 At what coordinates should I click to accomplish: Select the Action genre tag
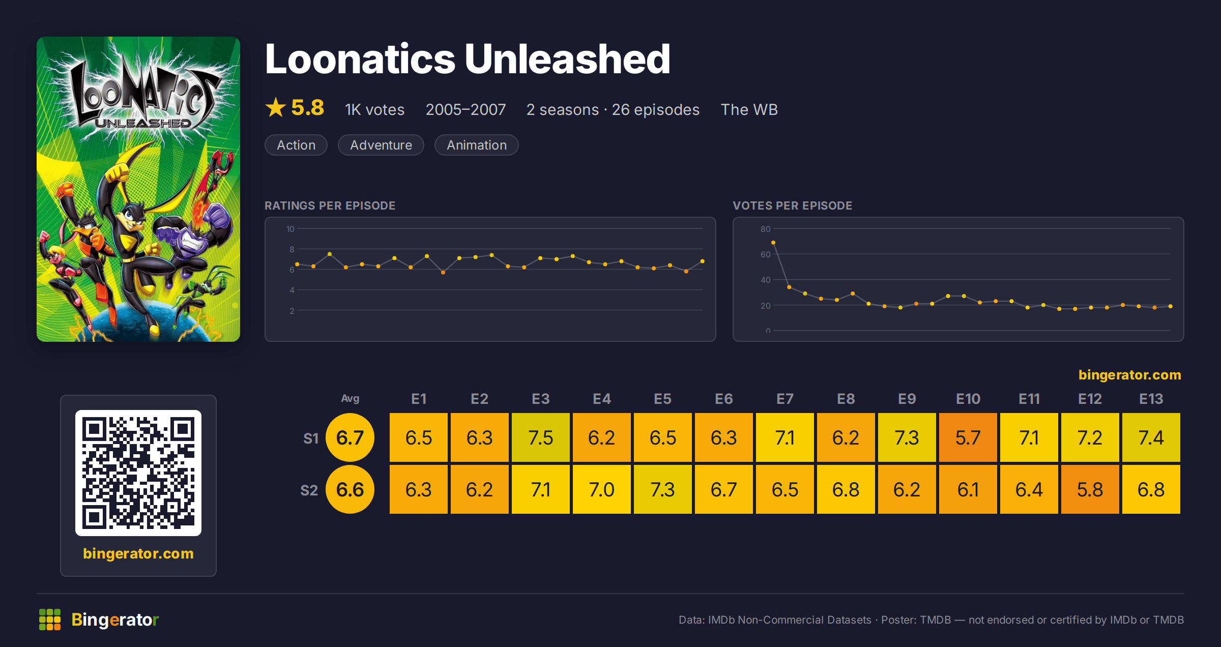[x=296, y=145]
